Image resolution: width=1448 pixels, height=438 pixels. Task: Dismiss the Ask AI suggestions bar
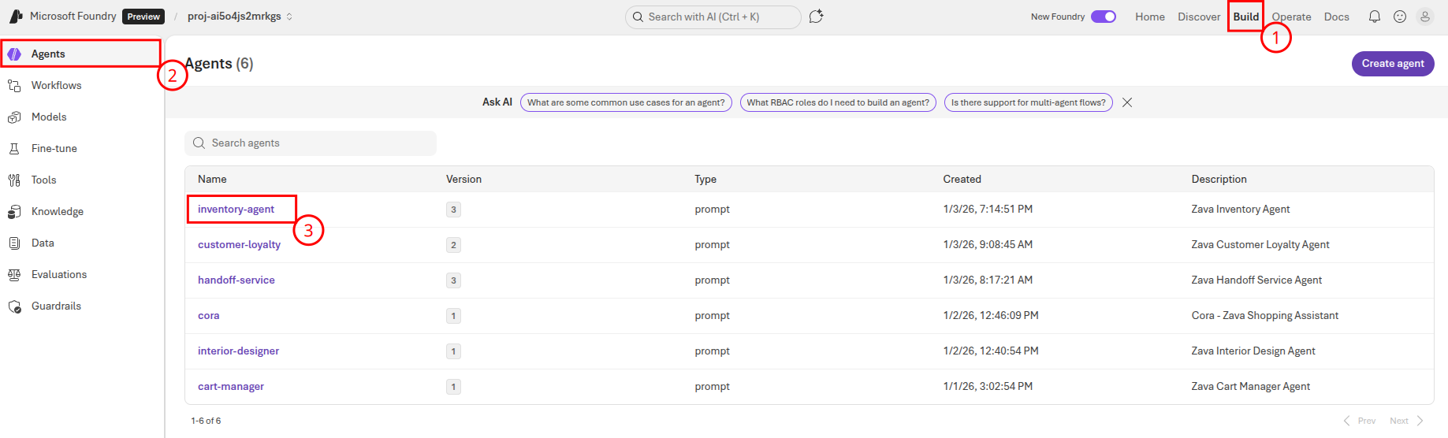click(x=1127, y=102)
